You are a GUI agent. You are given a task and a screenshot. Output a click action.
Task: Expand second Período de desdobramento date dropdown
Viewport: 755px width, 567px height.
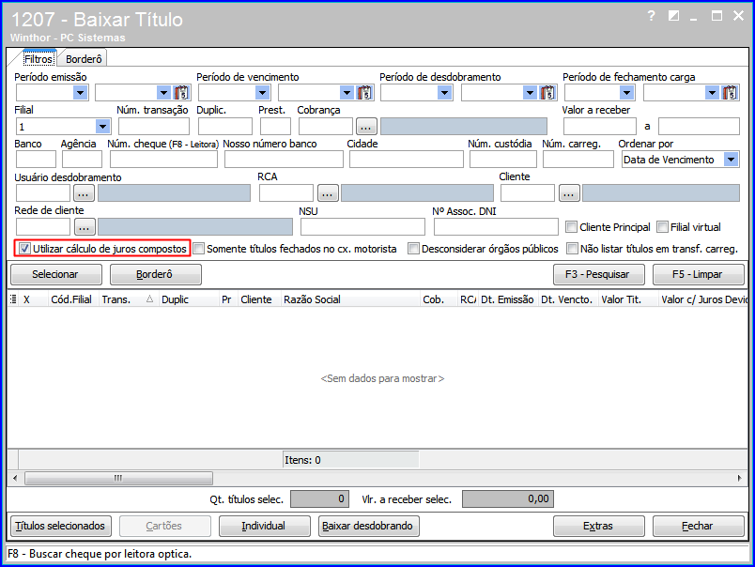pyautogui.click(x=530, y=92)
